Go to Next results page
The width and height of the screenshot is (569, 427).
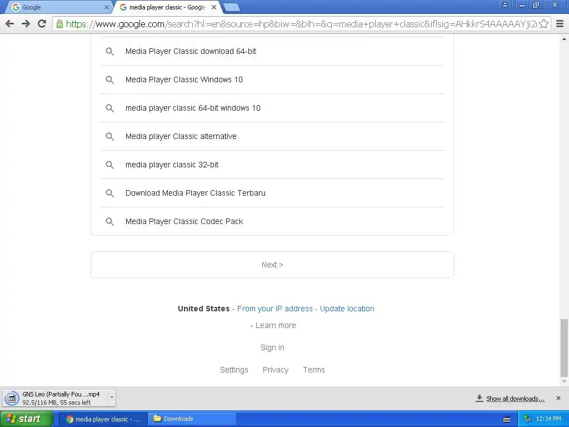(272, 265)
